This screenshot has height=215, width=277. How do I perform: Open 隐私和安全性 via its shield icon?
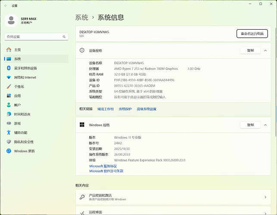[9, 142]
